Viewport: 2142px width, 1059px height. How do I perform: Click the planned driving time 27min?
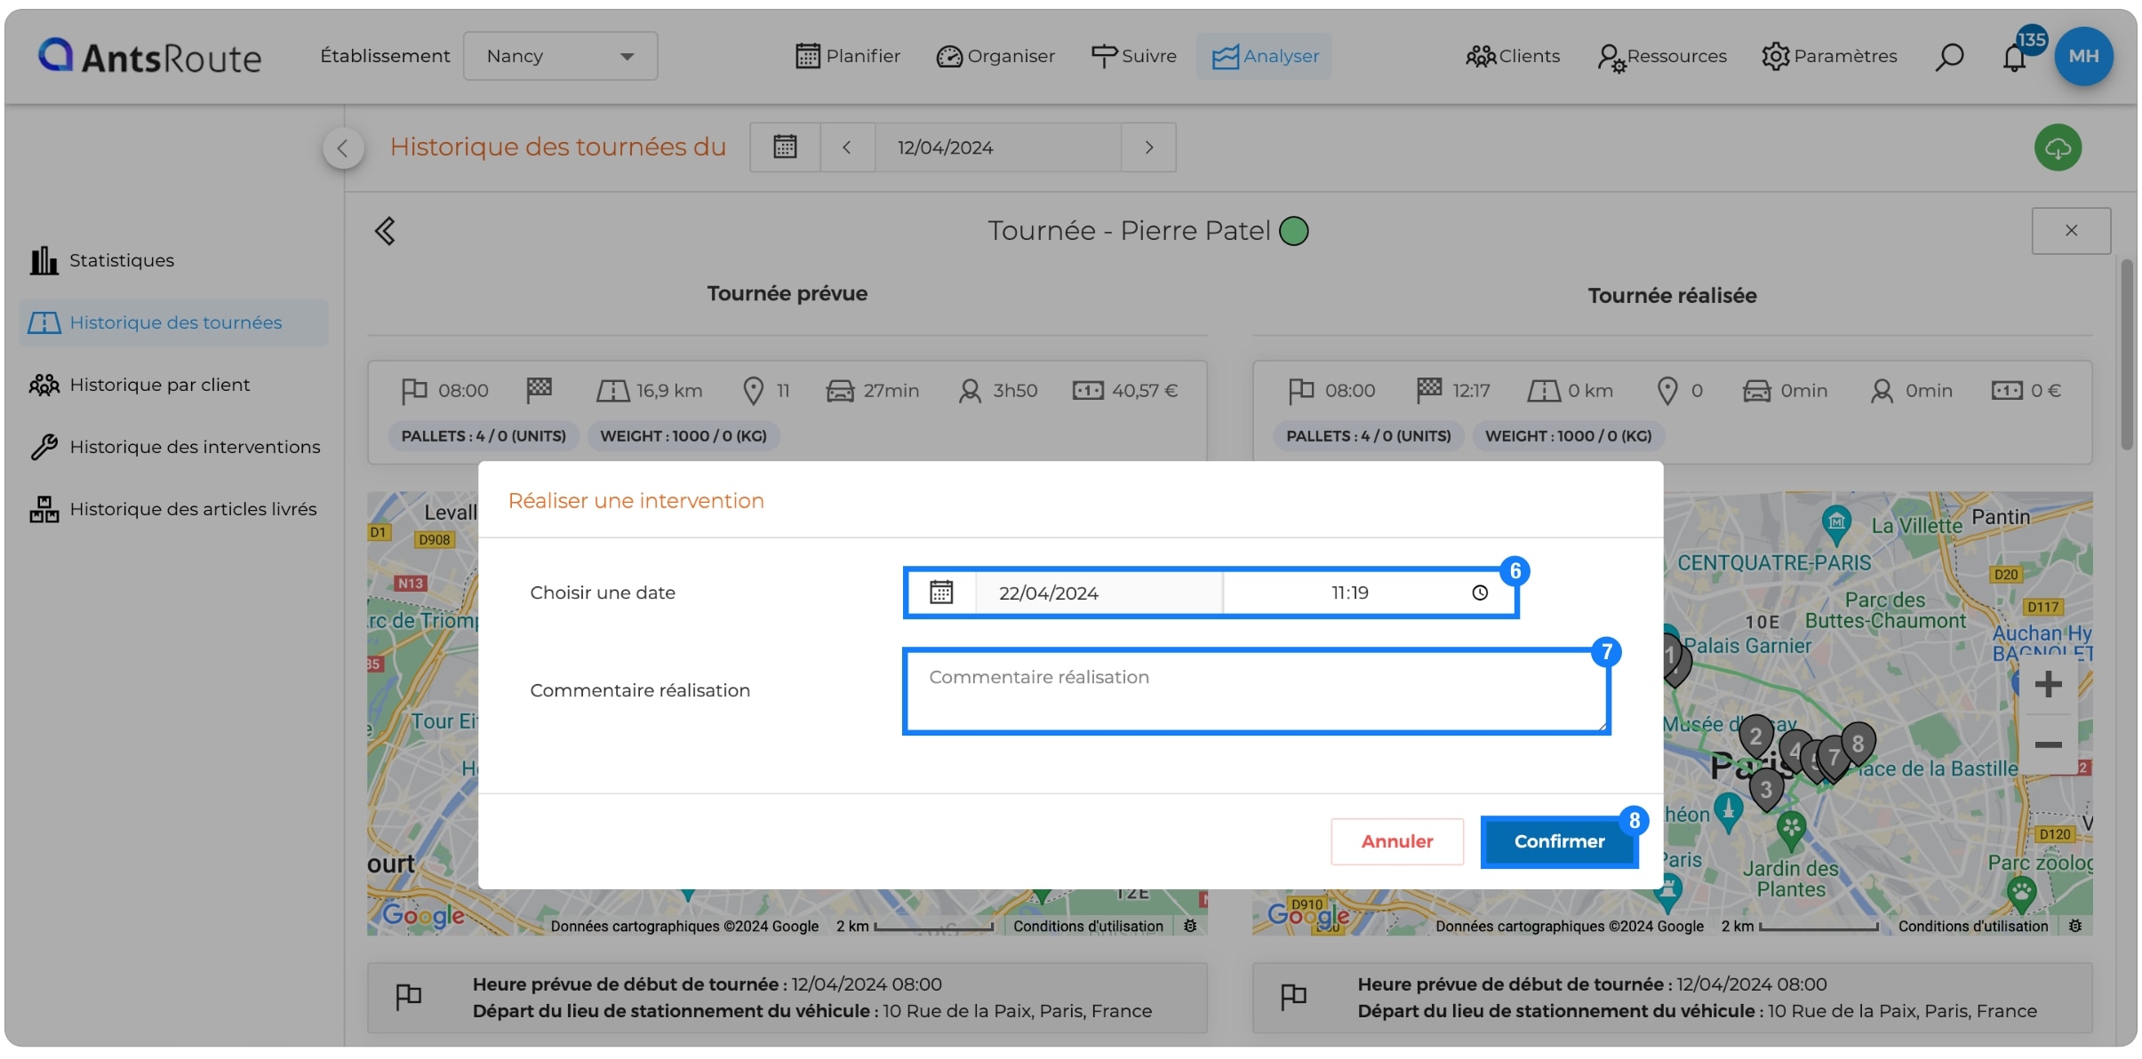point(891,391)
